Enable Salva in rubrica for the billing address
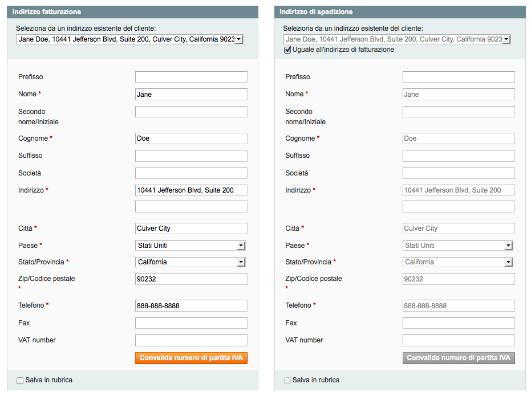The image size is (531, 396). 19,380
